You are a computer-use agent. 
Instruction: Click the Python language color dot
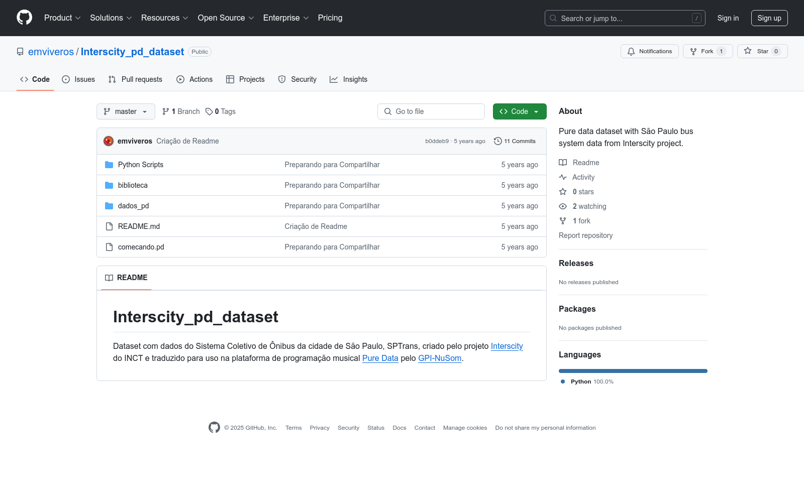point(563,382)
